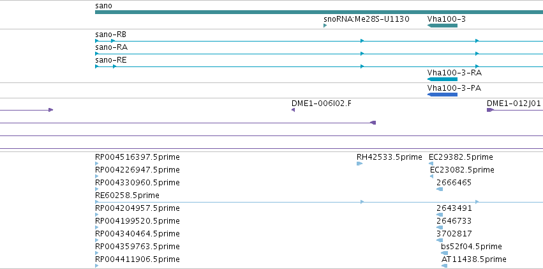
Task: Select the RP004359763.5prime arrow marker
Action: pyautogui.click(x=96, y=254)
